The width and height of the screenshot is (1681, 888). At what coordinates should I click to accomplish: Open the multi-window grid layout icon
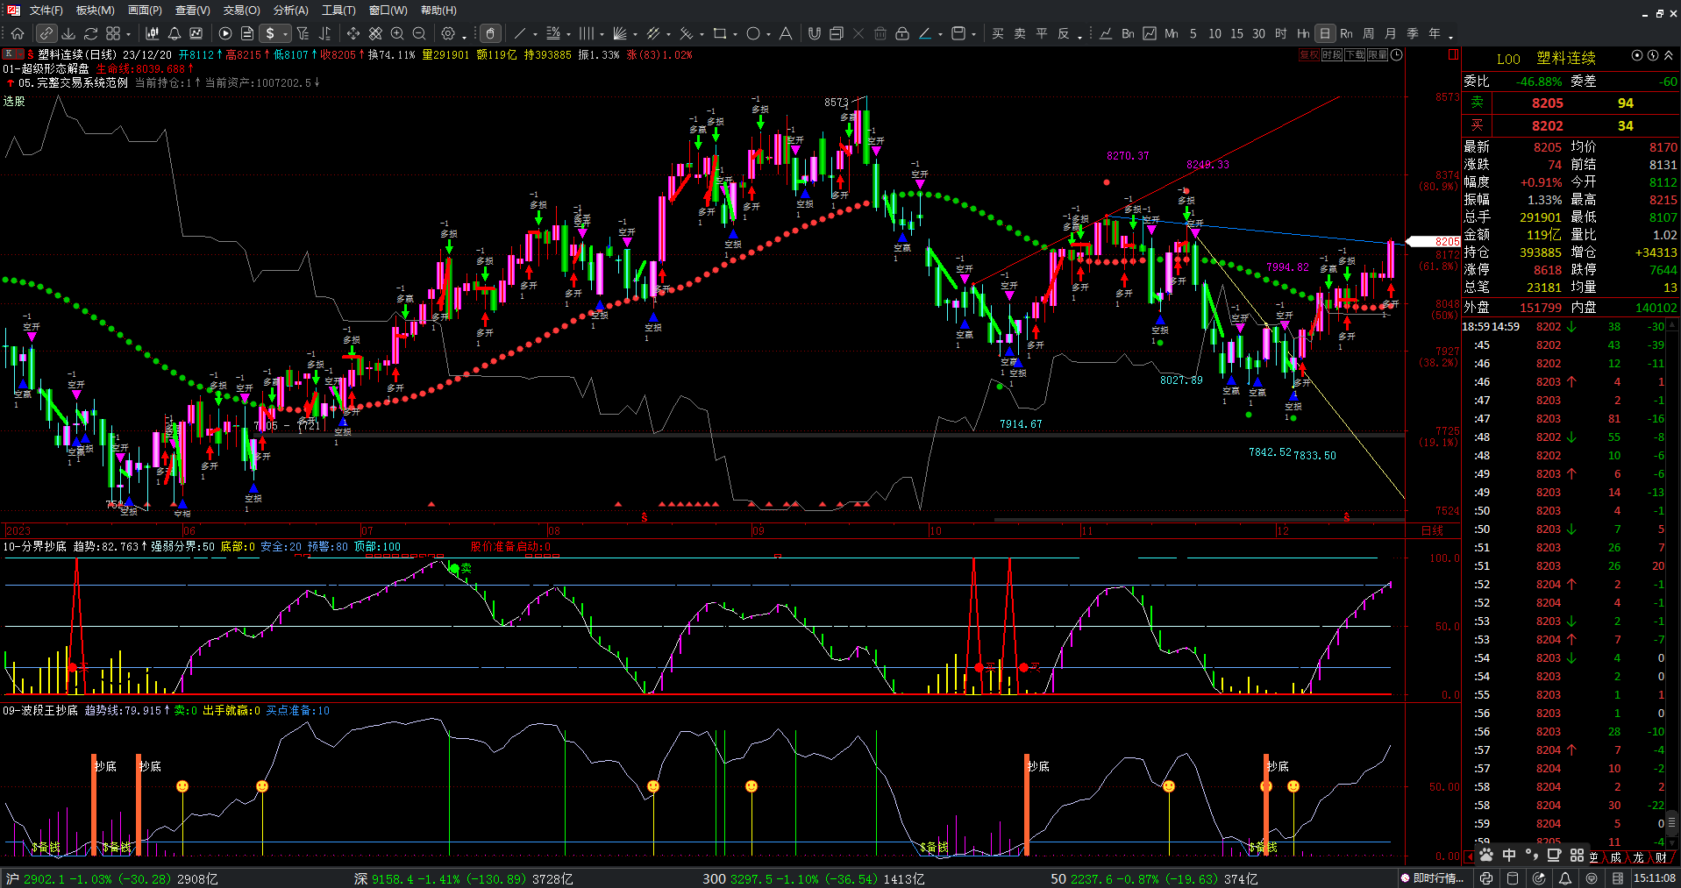tap(113, 33)
